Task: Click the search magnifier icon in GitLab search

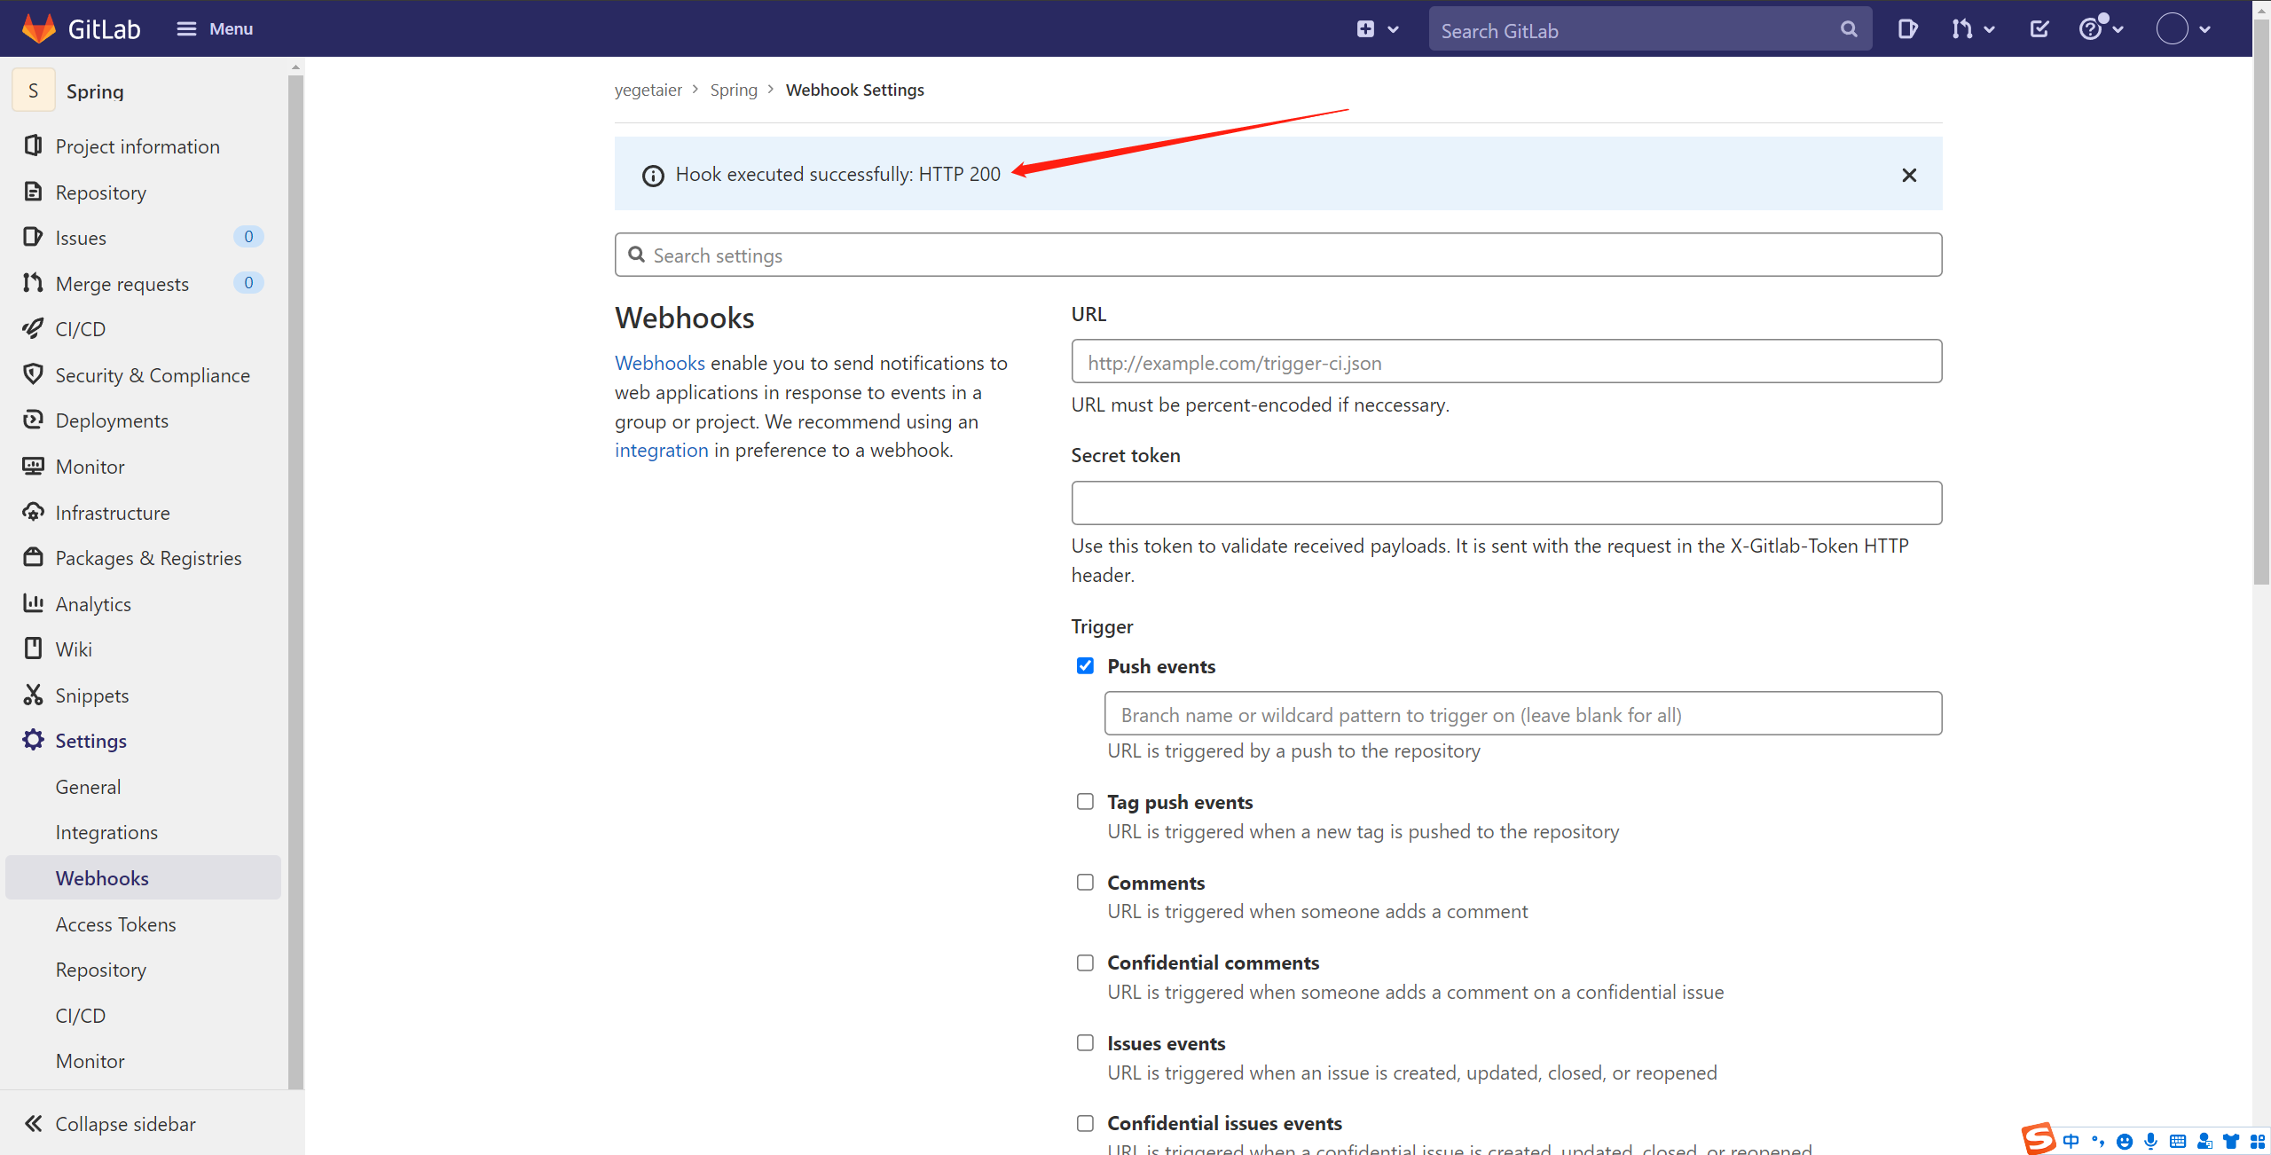Action: pyautogui.click(x=1849, y=29)
